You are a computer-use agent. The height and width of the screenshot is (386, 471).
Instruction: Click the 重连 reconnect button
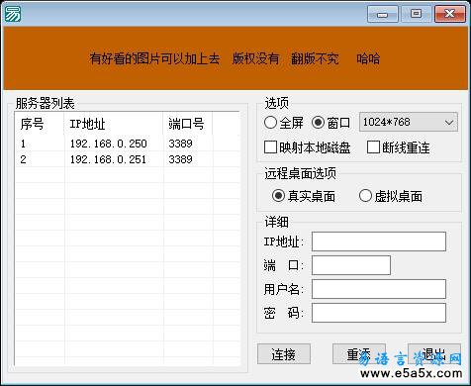359,354
